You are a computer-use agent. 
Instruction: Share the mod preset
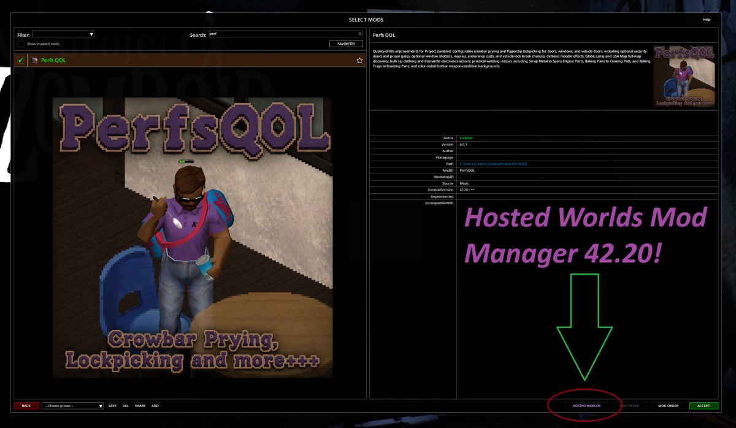tap(140, 406)
